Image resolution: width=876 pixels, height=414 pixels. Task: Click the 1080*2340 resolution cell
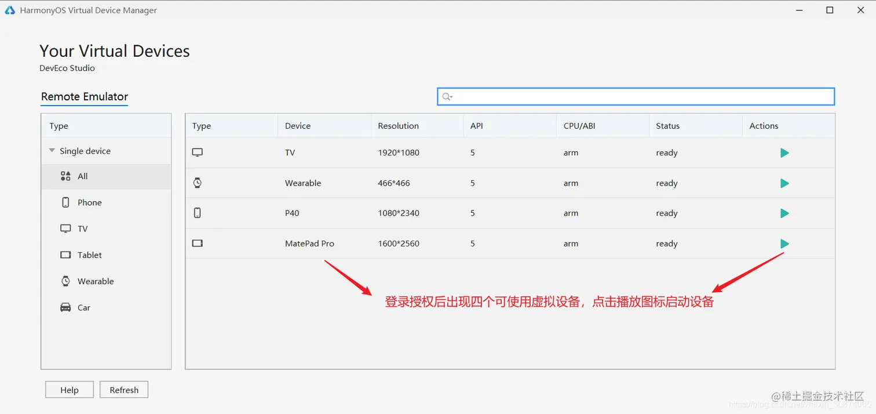click(399, 213)
